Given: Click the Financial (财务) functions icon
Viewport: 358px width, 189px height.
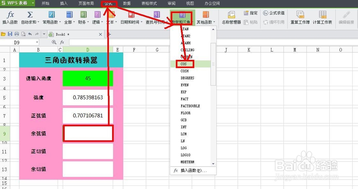Looking at the screenshot, I should (83, 15).
